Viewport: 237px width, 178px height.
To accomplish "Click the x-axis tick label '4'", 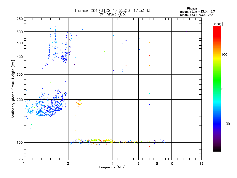I will point(113,163).
